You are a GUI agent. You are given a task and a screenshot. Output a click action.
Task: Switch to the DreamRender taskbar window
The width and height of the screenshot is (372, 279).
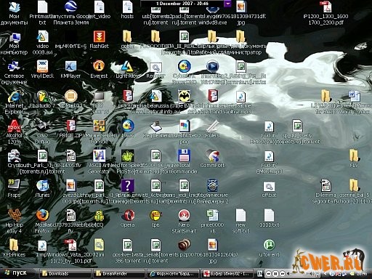119,274
